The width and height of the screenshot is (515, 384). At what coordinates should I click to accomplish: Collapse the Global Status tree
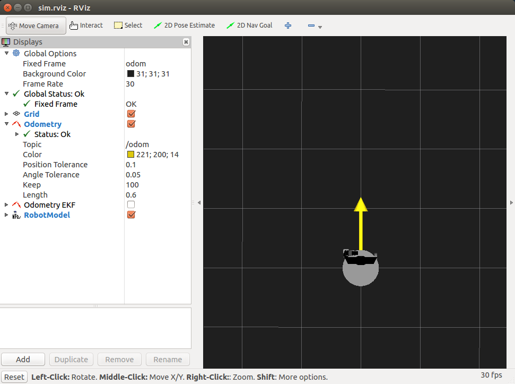[x=6, y=93]
